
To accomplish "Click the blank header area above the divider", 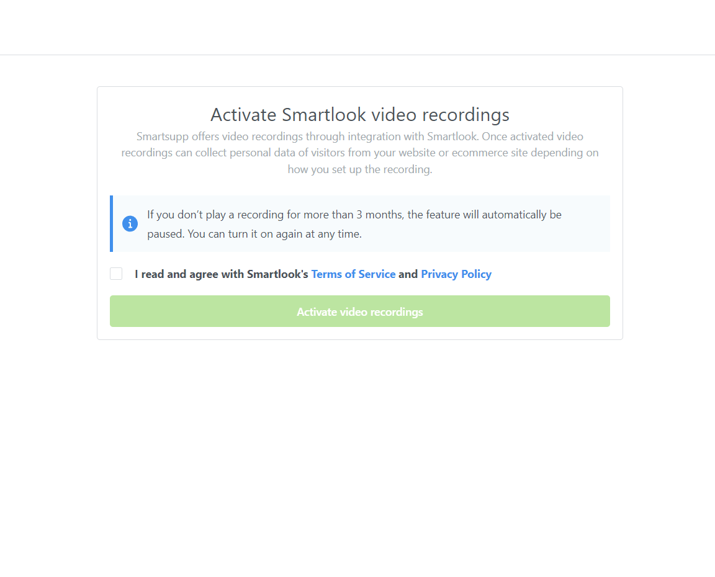I will (357, 27).
